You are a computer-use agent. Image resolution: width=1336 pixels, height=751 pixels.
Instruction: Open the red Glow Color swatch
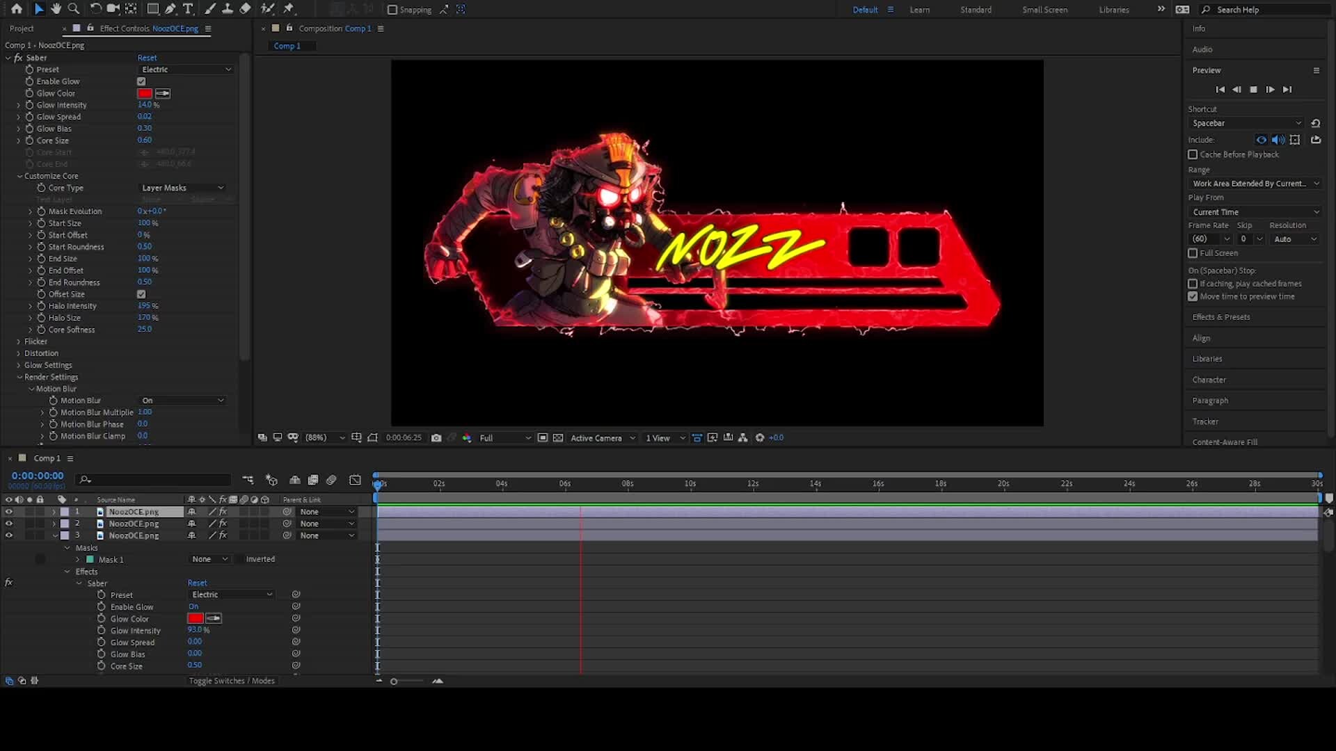coord(144,93)
